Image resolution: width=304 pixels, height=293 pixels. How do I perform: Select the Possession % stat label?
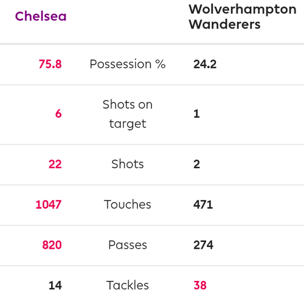(128, 64)
